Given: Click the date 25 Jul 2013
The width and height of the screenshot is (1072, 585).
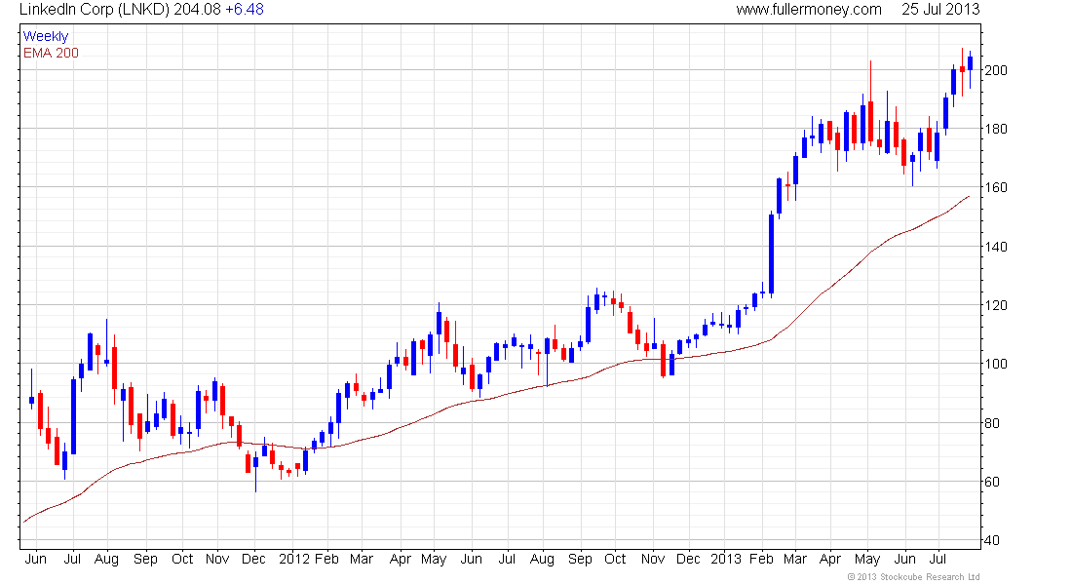Looking at the screenshot, I should [x=940, y=10].
